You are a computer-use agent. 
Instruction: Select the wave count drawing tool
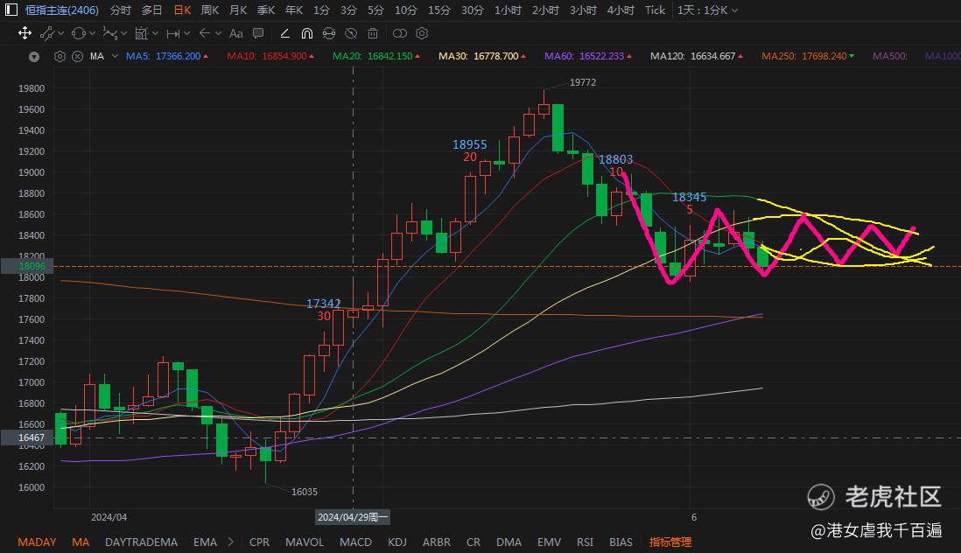point(110,33)
